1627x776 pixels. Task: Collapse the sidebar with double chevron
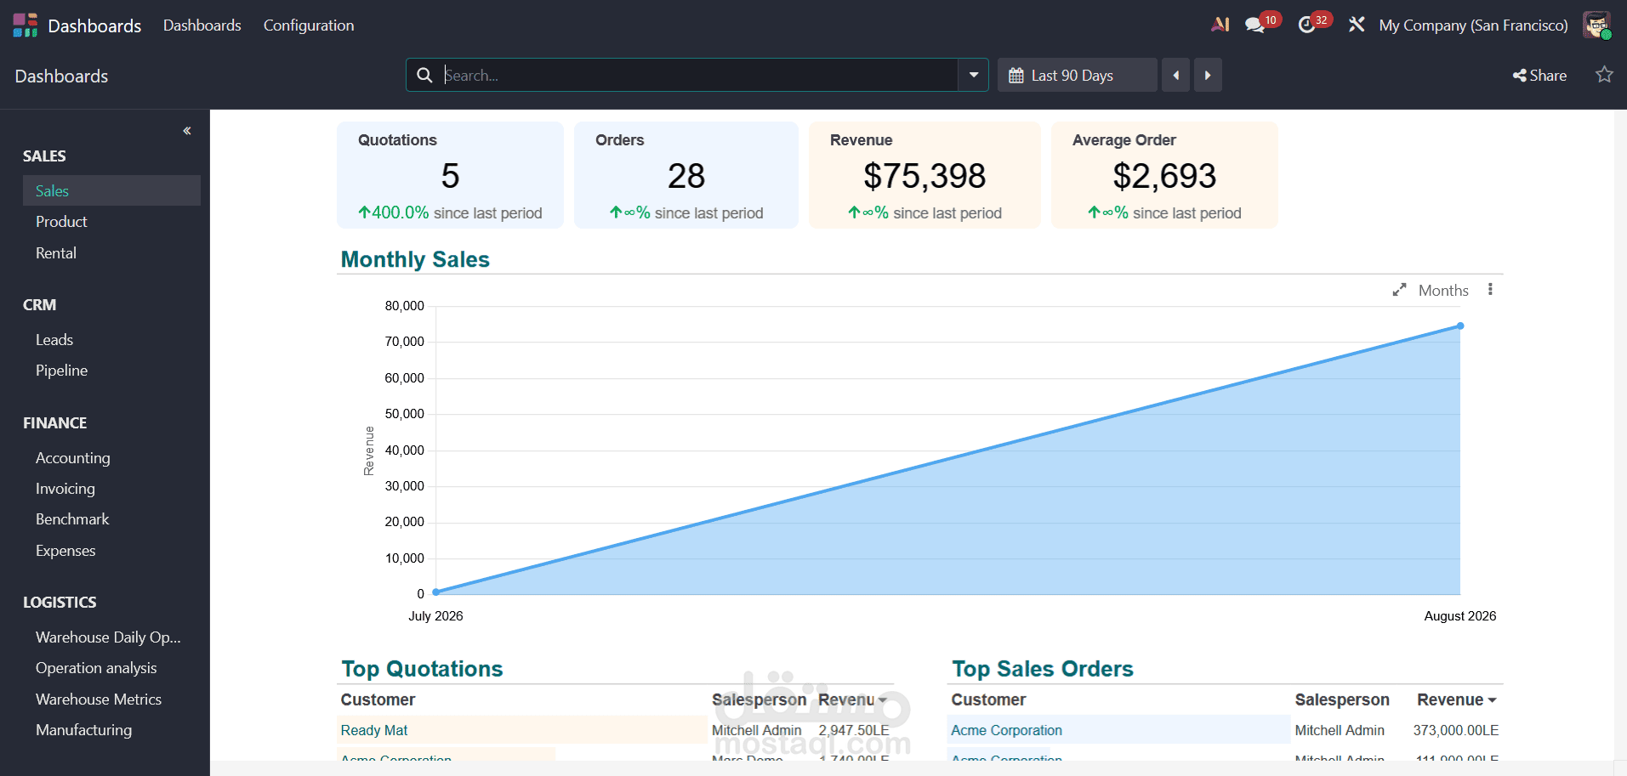(187, 131)
